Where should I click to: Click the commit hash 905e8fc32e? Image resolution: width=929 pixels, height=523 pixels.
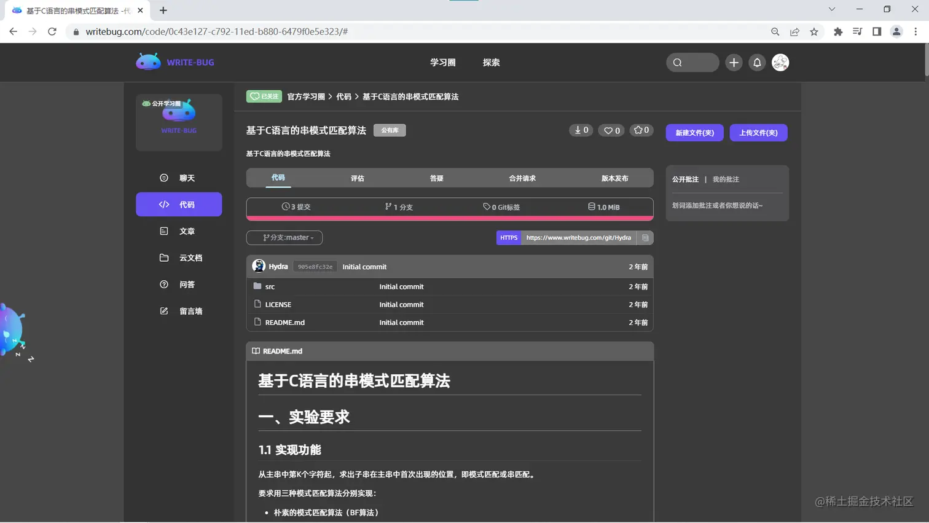pos(314,266)
